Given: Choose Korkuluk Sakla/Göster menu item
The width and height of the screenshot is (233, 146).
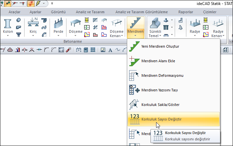Looking at the screenshot, I should pos(173,105).
